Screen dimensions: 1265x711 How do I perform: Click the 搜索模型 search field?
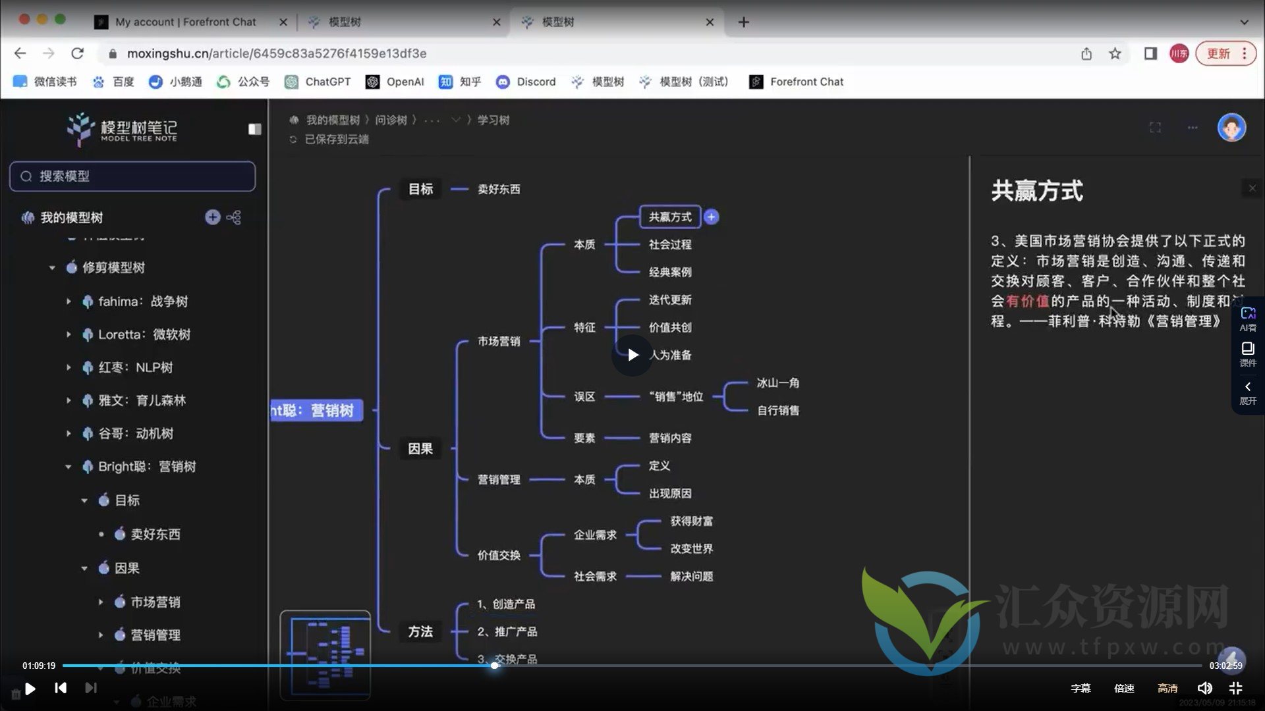pyautogui.click(x=132, y=176)
